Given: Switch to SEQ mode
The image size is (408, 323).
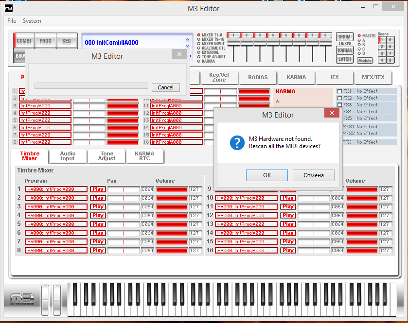Looking at the screenshot, I should coord(67,41).
